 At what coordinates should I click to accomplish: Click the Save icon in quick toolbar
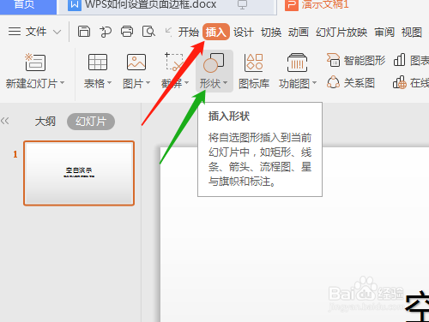pos(84,32)
